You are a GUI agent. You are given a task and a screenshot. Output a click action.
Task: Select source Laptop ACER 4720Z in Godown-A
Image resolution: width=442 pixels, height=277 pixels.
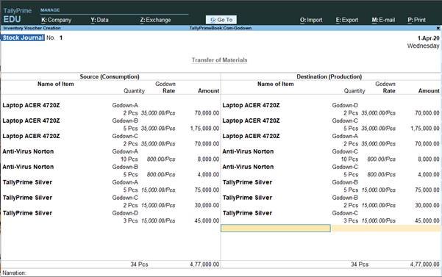31,105
